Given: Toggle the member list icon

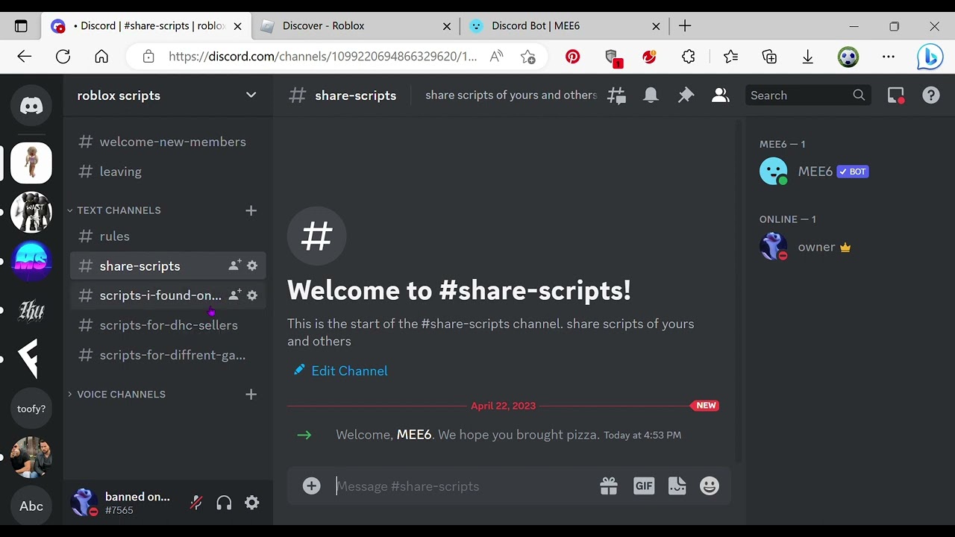Looking at the screenshot, I should [x=720, y=95].
